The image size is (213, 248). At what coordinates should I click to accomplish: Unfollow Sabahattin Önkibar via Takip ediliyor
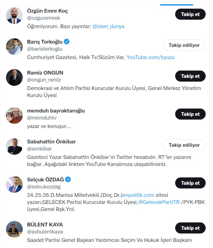coord(184,145)
